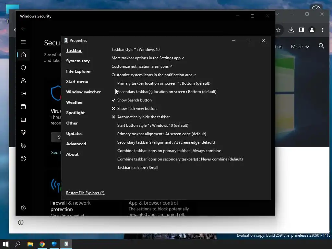Viewport: 332px width, 249px height.
Task: Open Home icon in Windows Security sidebar
Action: click(23, 55)
